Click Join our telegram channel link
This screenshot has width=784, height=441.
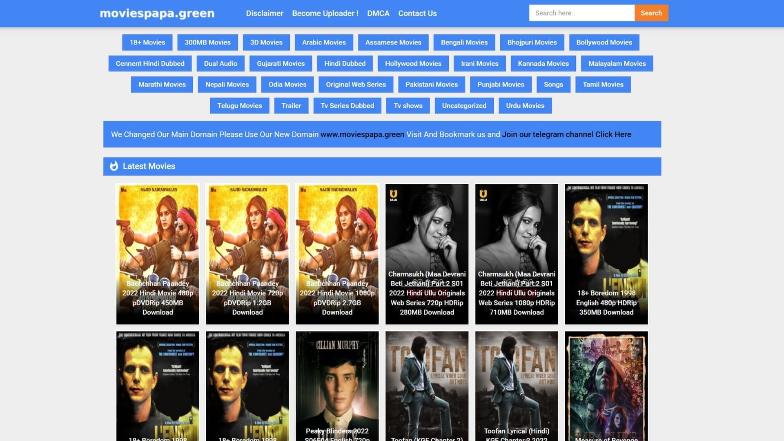pyautogui.click(x=567, y=134)
